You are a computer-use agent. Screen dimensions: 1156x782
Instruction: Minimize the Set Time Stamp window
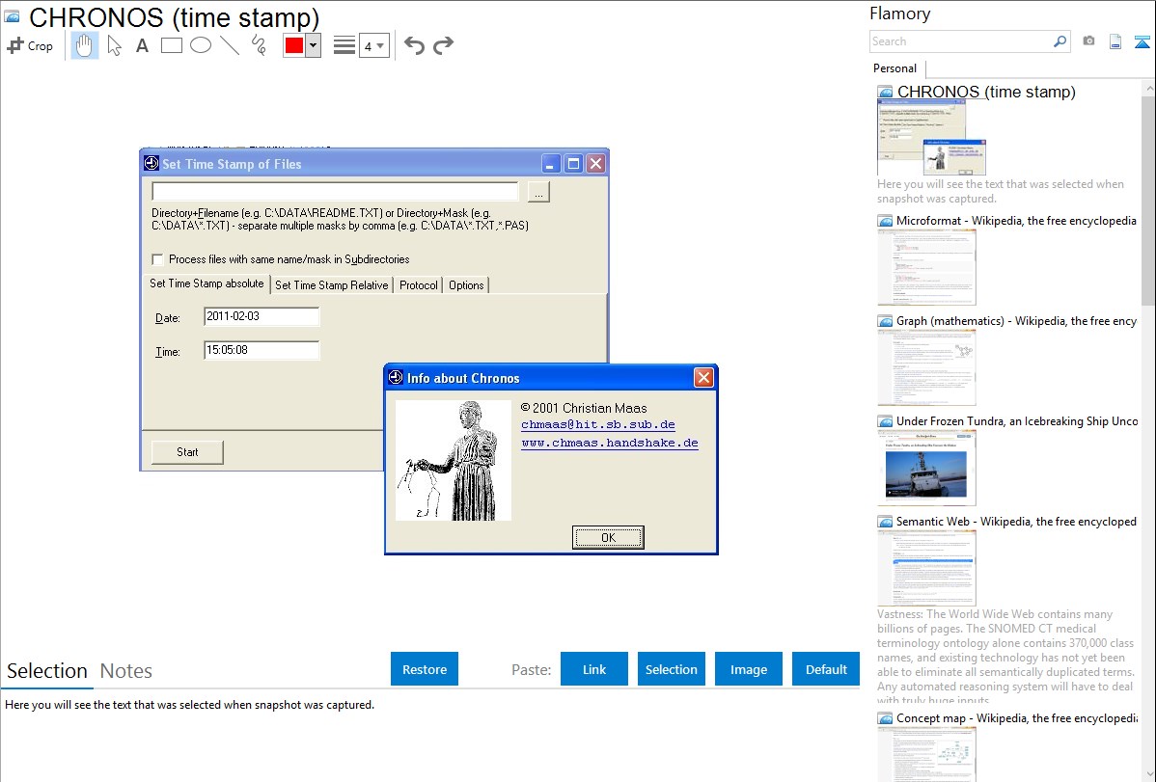click(x=551, y=164)
